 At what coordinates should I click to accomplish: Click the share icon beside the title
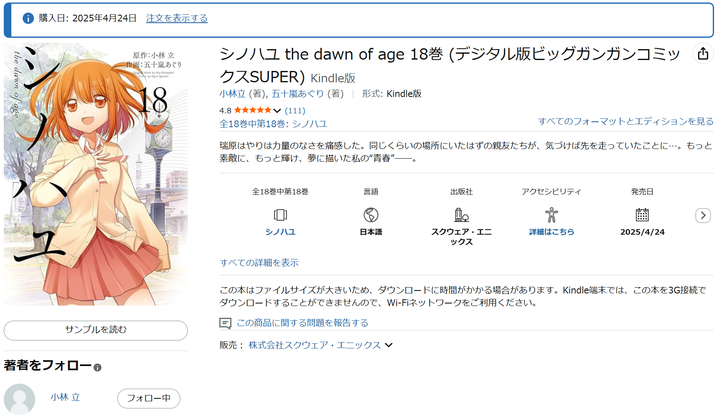703,54
